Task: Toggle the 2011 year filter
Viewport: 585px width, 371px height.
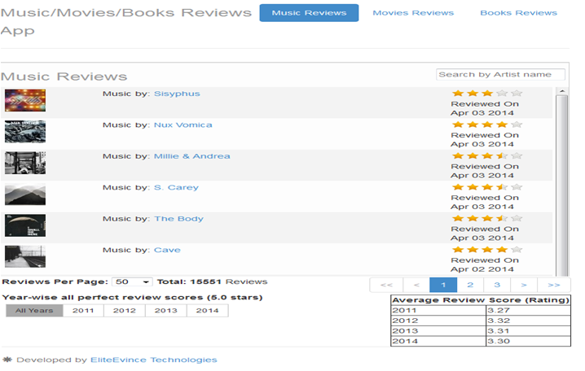Action: pyautogui.click(x=83, y=311)
